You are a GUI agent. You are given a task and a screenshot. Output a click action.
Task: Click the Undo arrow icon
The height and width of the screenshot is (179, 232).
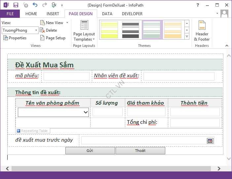pos(35,5)
